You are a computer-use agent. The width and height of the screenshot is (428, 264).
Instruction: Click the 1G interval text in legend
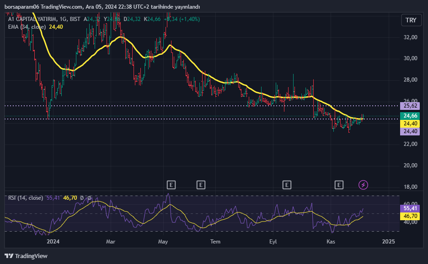63,19
